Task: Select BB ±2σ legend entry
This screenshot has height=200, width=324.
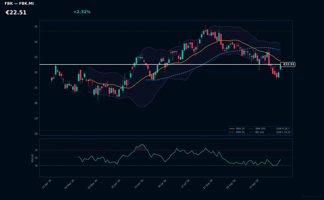Action: tap(256, 132)
